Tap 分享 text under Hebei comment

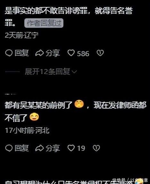[53, 148]
